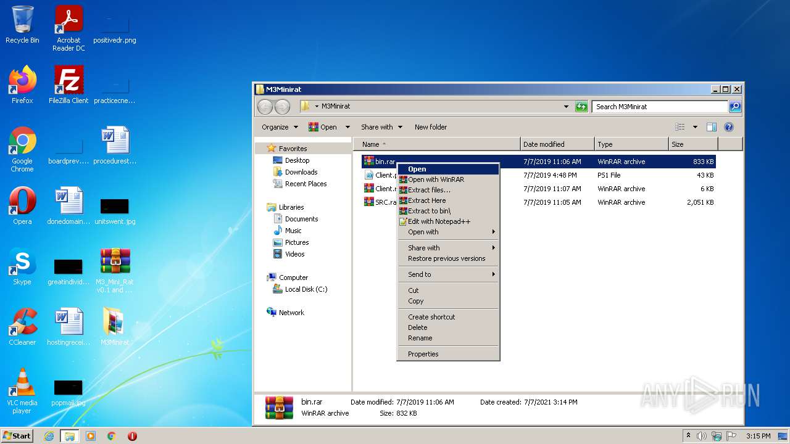The image size is (790, 444).
Task: Open FileZilla Client desktop shortcut
Action: [x=69, y=85]
